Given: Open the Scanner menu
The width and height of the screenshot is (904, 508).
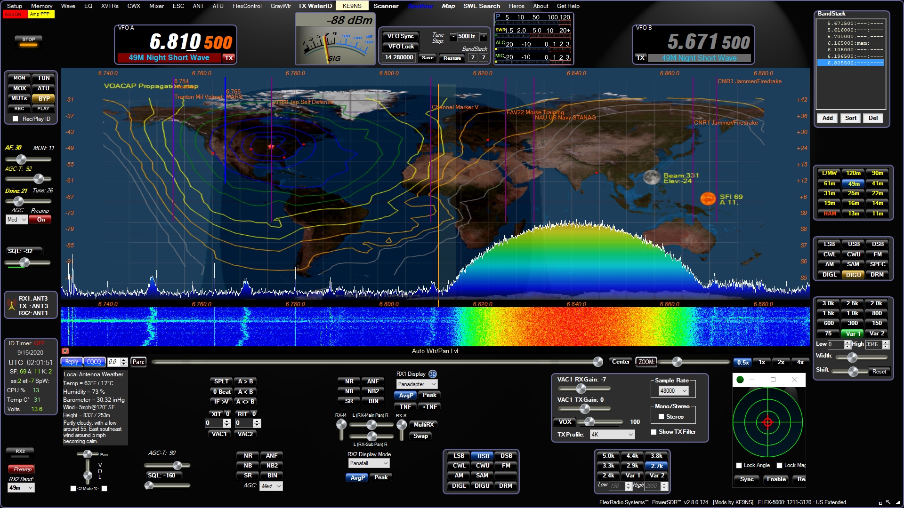Looking at the screenshot, I should point(386,6).
